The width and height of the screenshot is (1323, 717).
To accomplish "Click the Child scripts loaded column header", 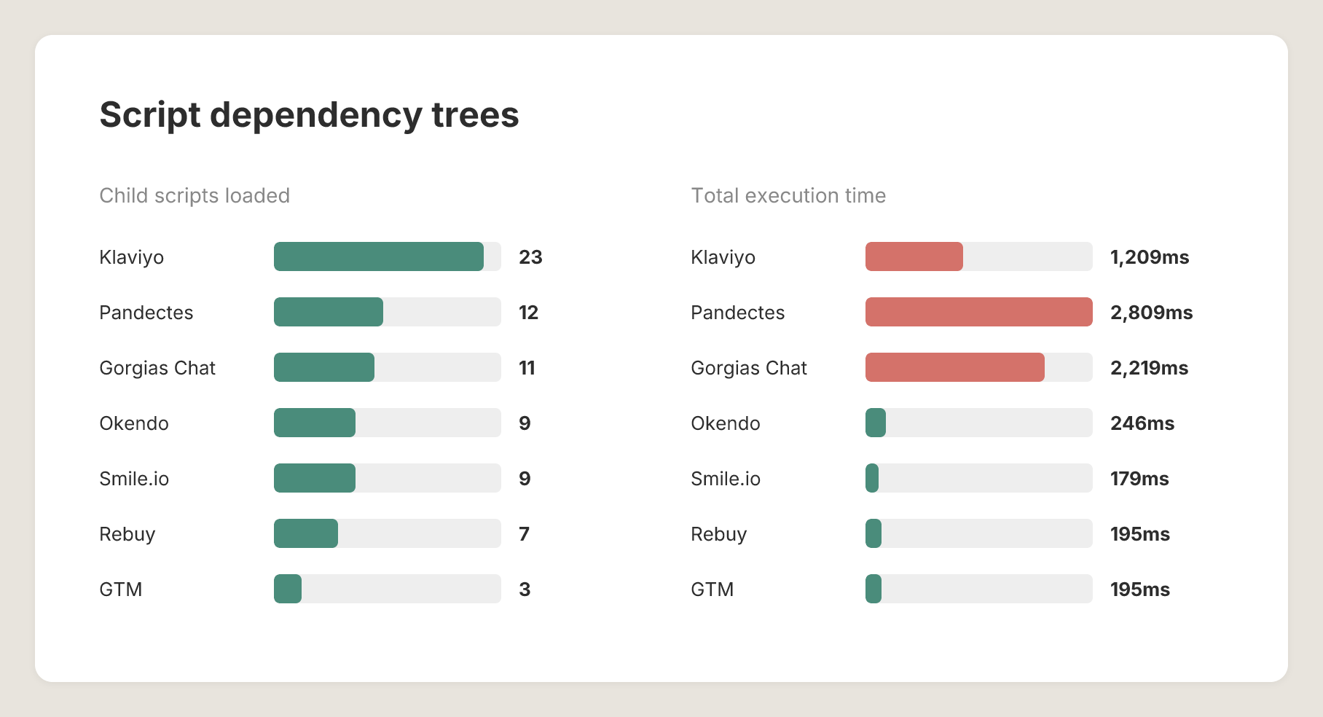I will [x=195, y=195].
